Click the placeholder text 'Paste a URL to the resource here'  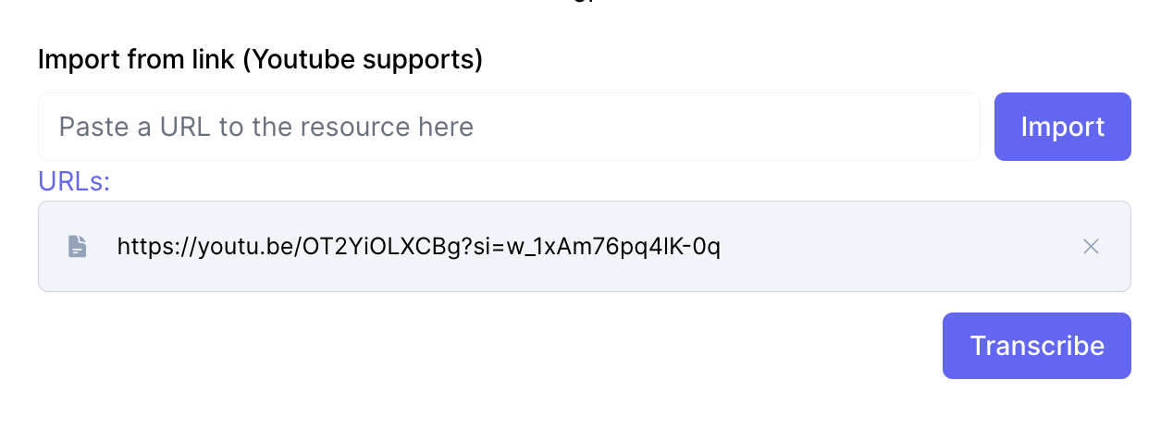click(266, 127)
